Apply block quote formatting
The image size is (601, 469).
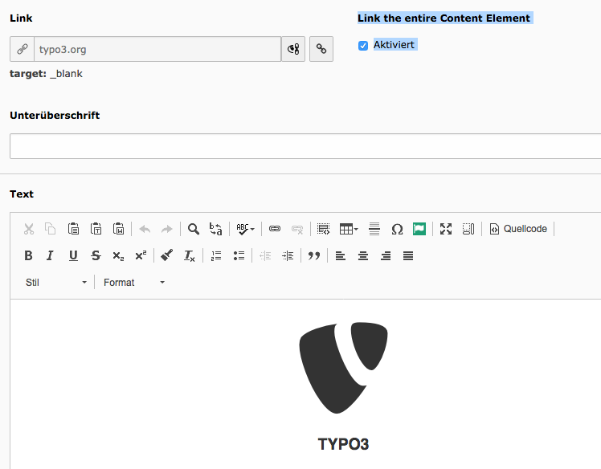tap(314, 255)
